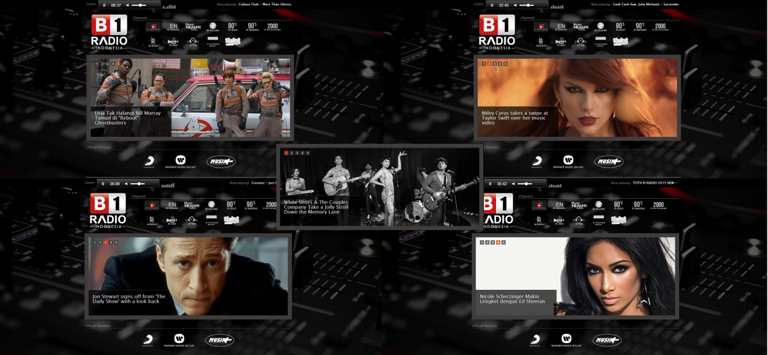768x355 pixels.
Task: Open the Miley Cyrus swipe at Taylor Swift article
Action: [x=515, y=118]
